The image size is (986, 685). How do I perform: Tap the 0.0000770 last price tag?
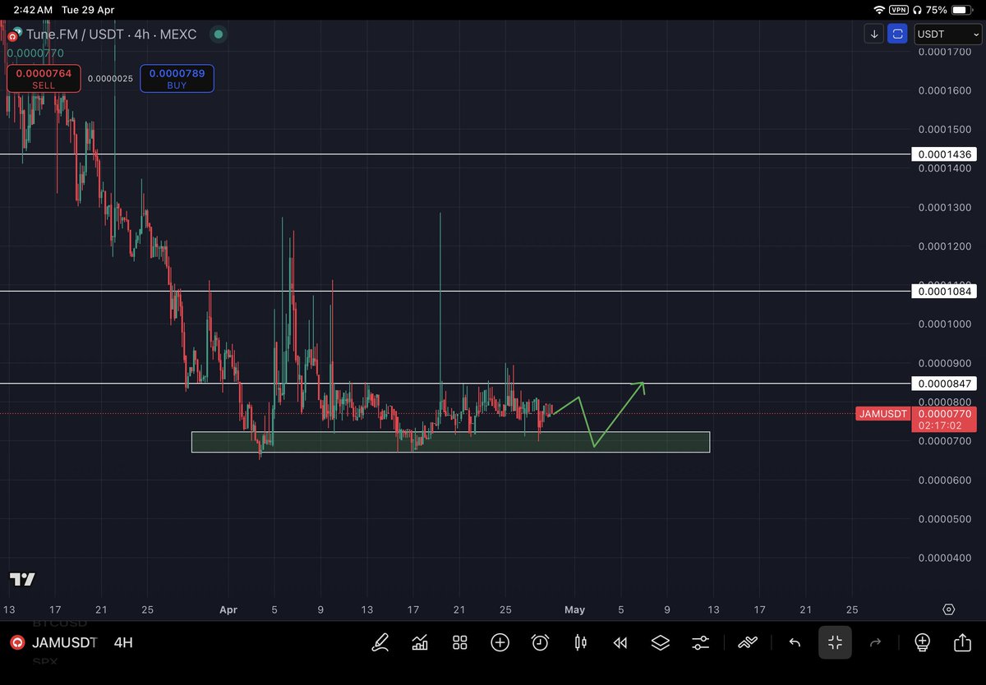pyautogui.click(x=944, y=414)
